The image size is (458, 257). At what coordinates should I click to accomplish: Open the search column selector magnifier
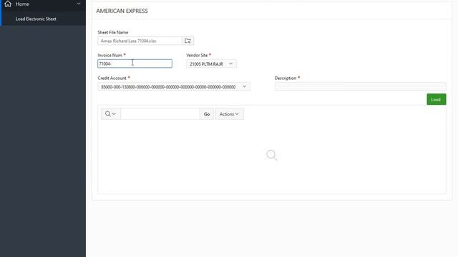[x=111, y=114]
